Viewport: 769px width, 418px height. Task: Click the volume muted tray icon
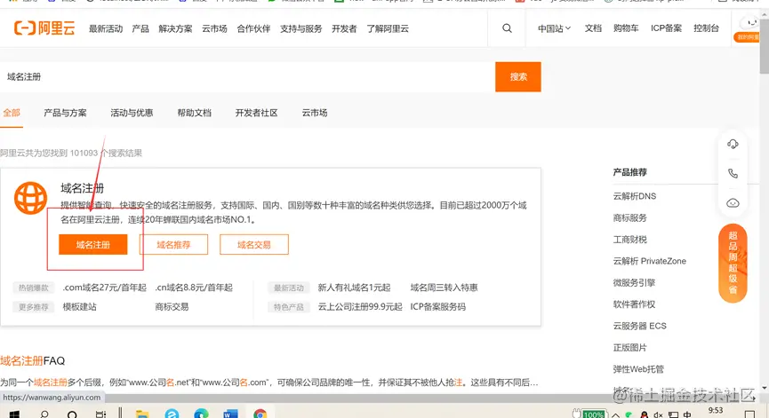[x=658, y=415]
